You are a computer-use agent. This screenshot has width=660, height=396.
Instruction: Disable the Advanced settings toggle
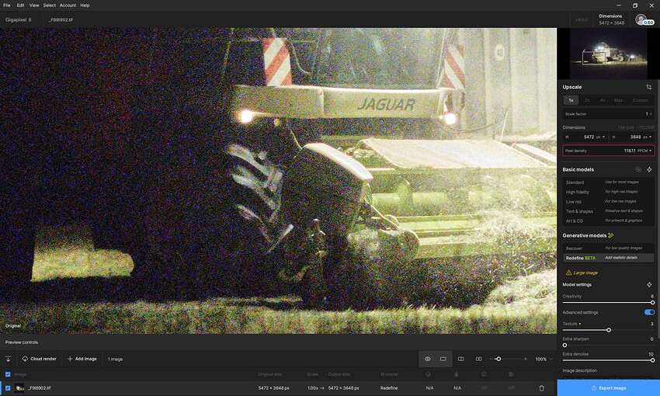649,312
